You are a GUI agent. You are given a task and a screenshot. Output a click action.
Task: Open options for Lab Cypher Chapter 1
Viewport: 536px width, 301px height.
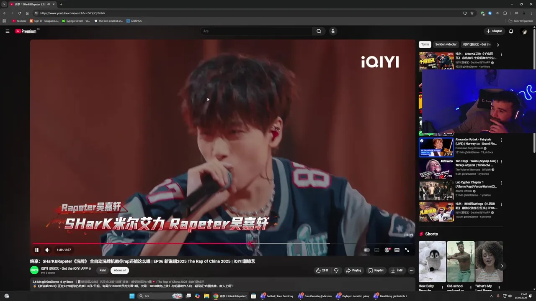(501, 183)
